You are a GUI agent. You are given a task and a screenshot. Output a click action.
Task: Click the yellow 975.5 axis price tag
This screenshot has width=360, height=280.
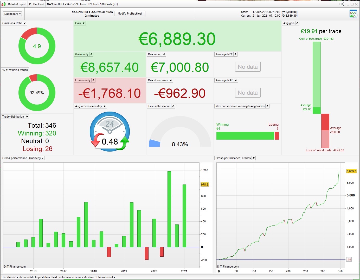tap(204, 185)
